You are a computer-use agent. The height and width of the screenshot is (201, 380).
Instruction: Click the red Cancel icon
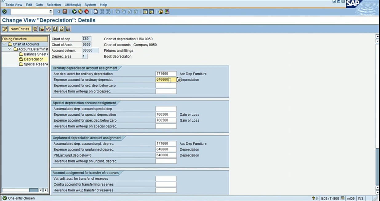pos(86,12)
